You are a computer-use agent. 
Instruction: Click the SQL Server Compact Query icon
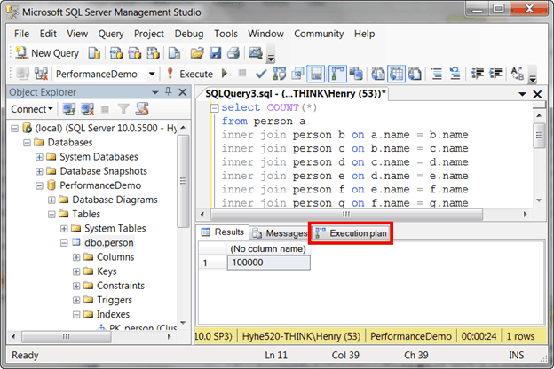174,53
